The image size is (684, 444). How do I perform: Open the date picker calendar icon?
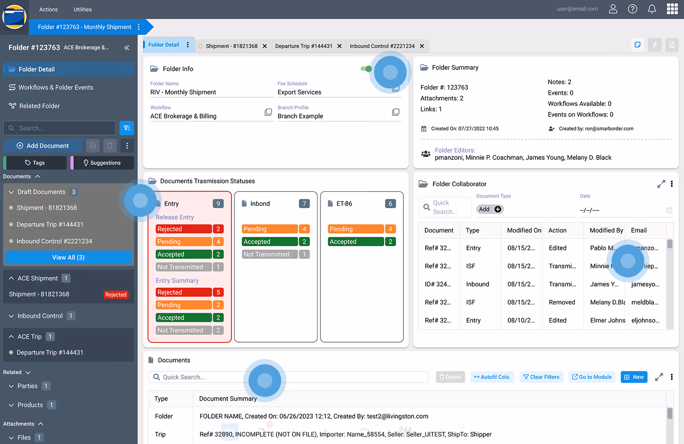coord(669,210)
